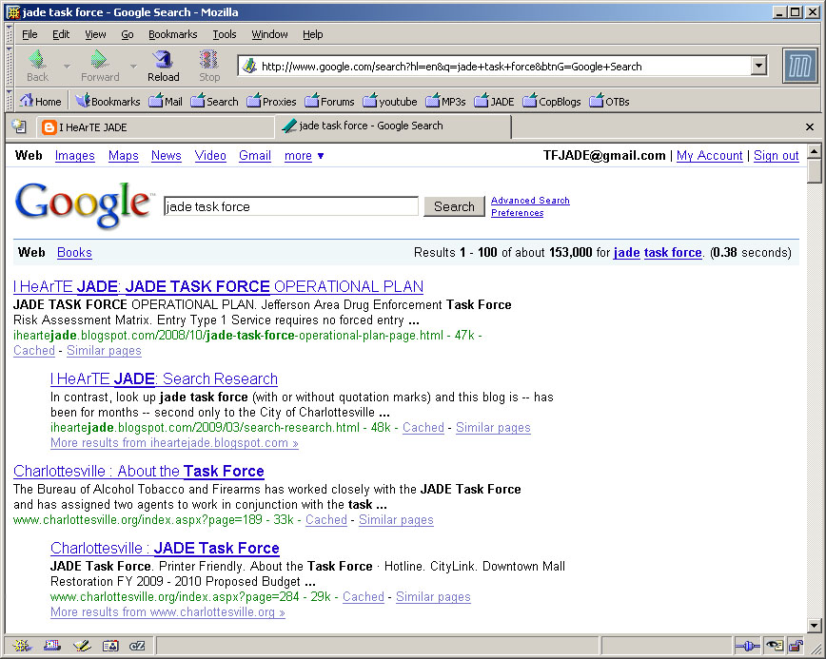Open Composer from the status bar

pos(81,645)
